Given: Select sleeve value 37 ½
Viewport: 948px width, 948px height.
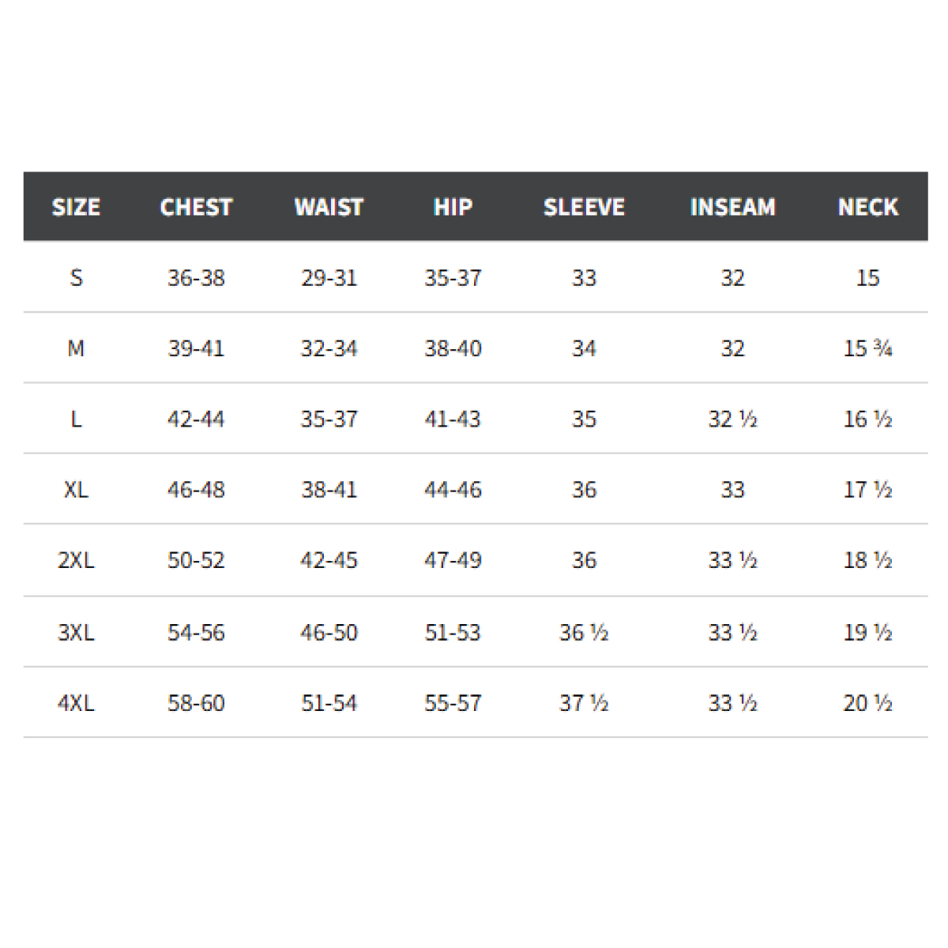Looking at the screenshot, I should point(584,703).
